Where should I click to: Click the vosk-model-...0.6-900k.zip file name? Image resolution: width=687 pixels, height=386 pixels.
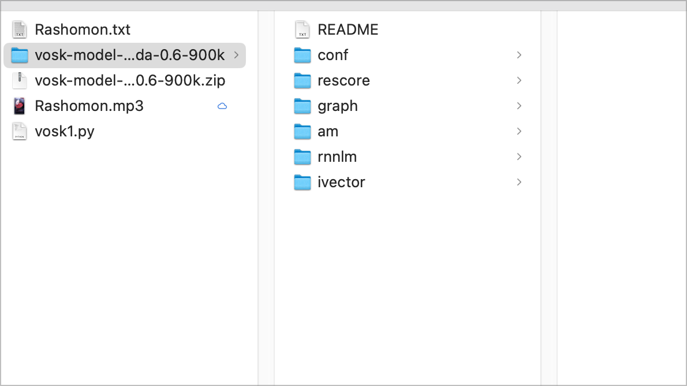(130, 80)
